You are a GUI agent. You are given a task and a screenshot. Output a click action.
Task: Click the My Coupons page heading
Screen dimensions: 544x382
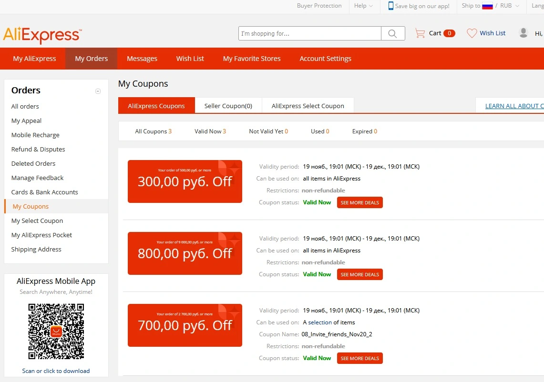tap(143, 84)
